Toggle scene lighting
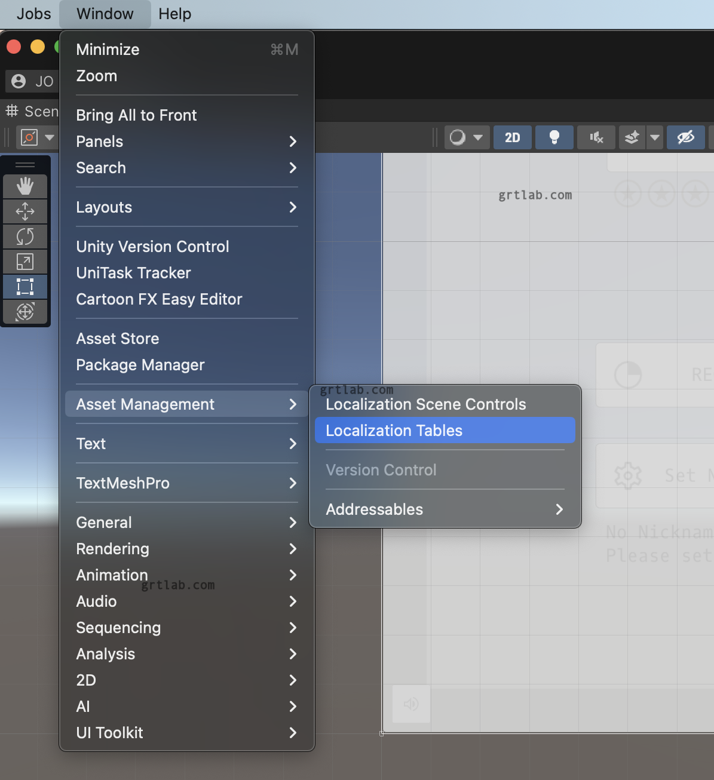 (x=554, y=137)
